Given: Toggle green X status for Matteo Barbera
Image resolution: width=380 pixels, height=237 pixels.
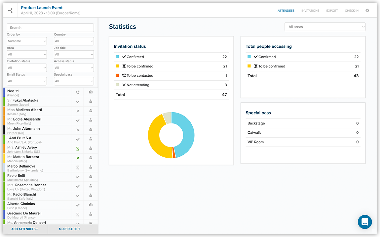Looking at the screenshot, I should 78,158.
